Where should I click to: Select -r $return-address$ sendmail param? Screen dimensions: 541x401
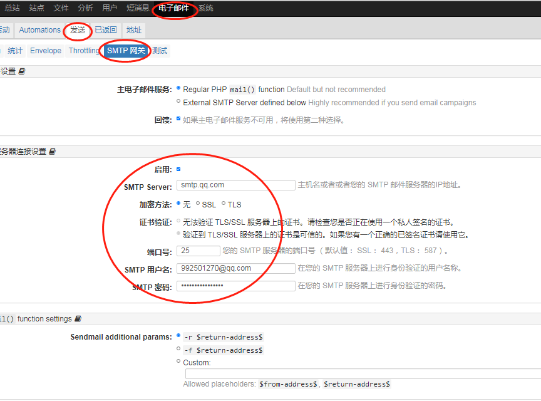point(178,335)
